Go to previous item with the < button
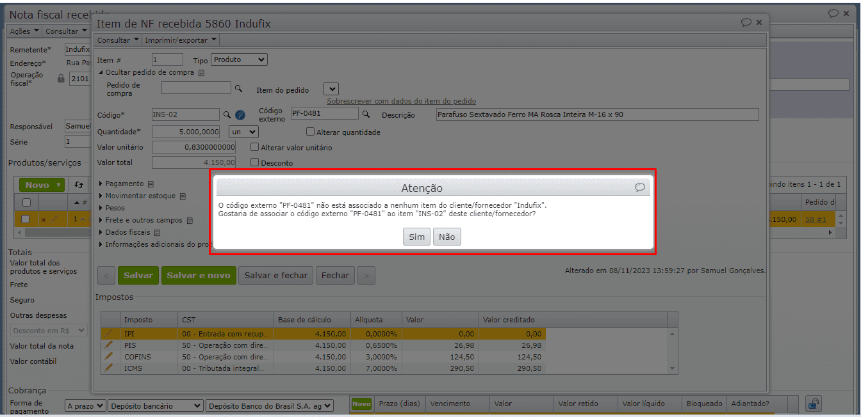This screenshot has height=417, width=861. tap(106, 276)
